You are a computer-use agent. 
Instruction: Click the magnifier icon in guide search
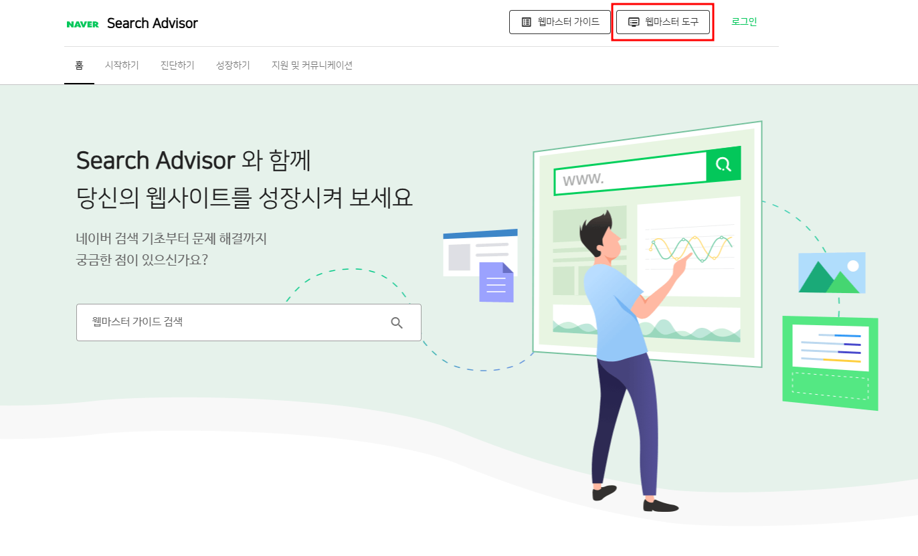pyautogui.click(x=397, y=322)
